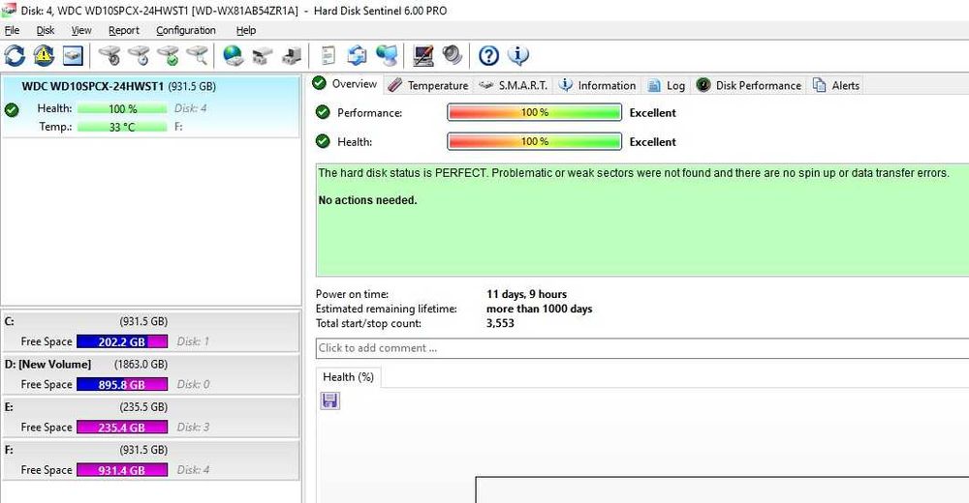Open the View menu
969x503 pixels.
coord(81,30)
